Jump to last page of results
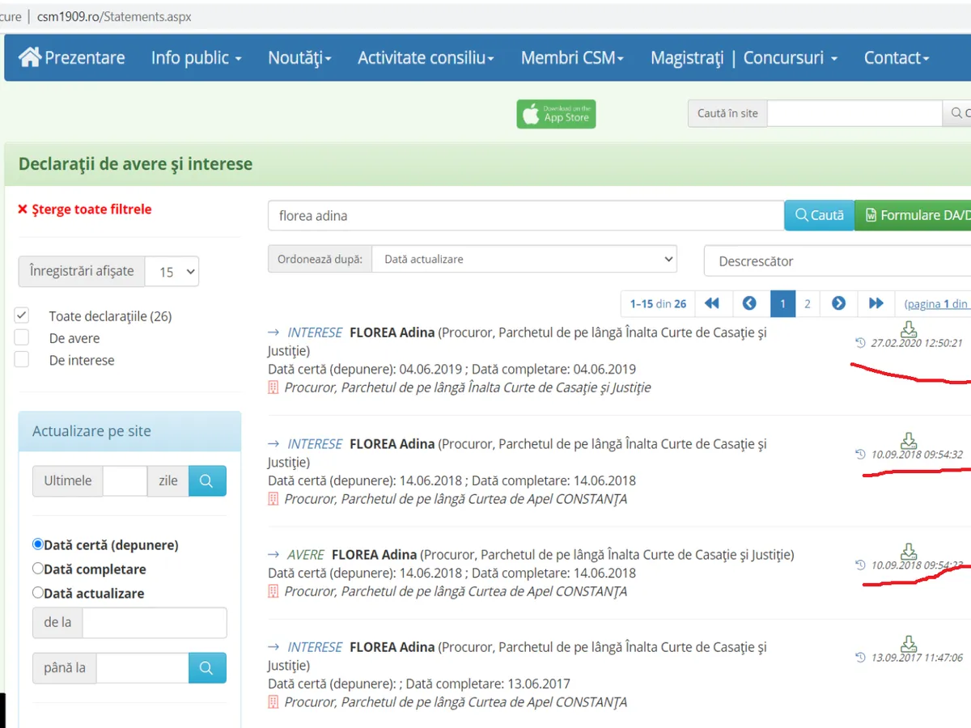The image size is (971, 728). pos(876,303)
